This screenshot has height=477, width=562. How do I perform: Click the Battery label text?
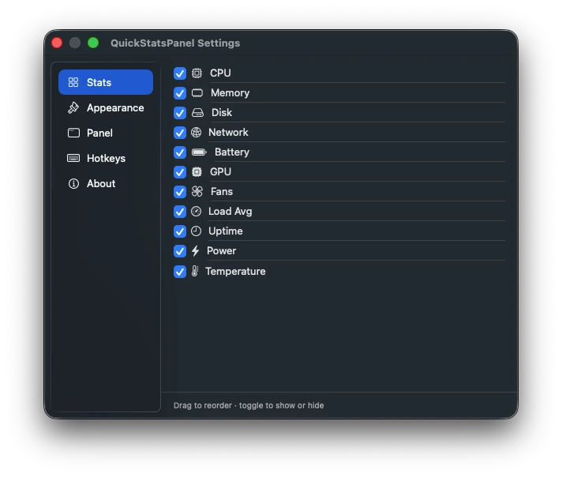pos(232,152)
